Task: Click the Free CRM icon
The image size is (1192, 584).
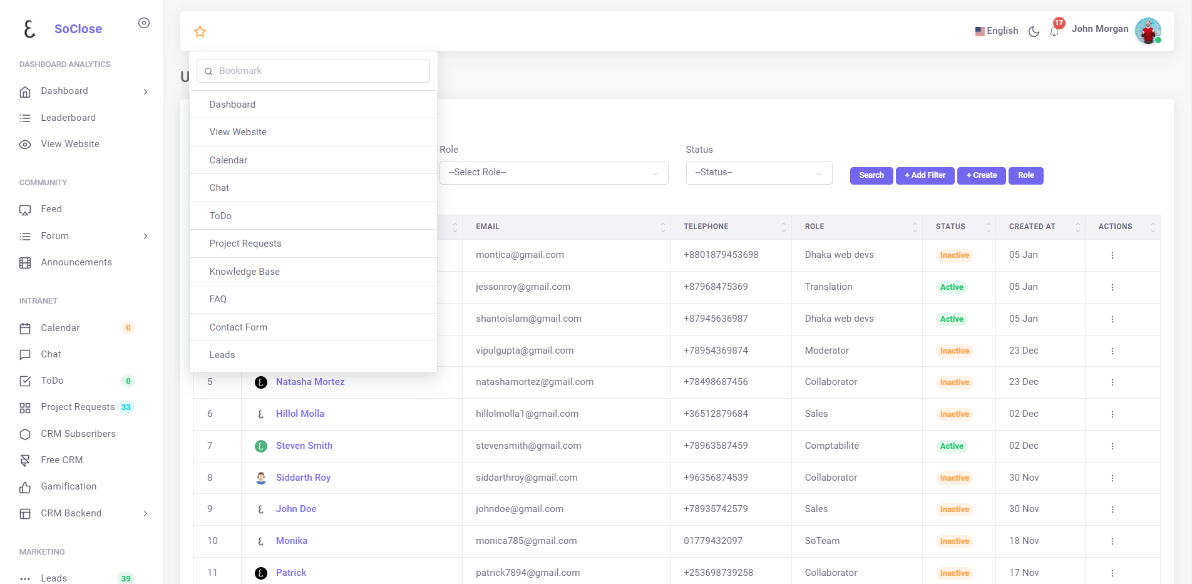Action: click(25, 461)
